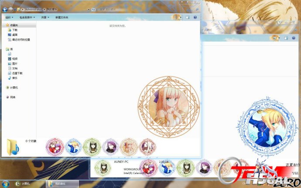
Task: Open the address bar history dropdown arrow
Action: click(89, 10)
